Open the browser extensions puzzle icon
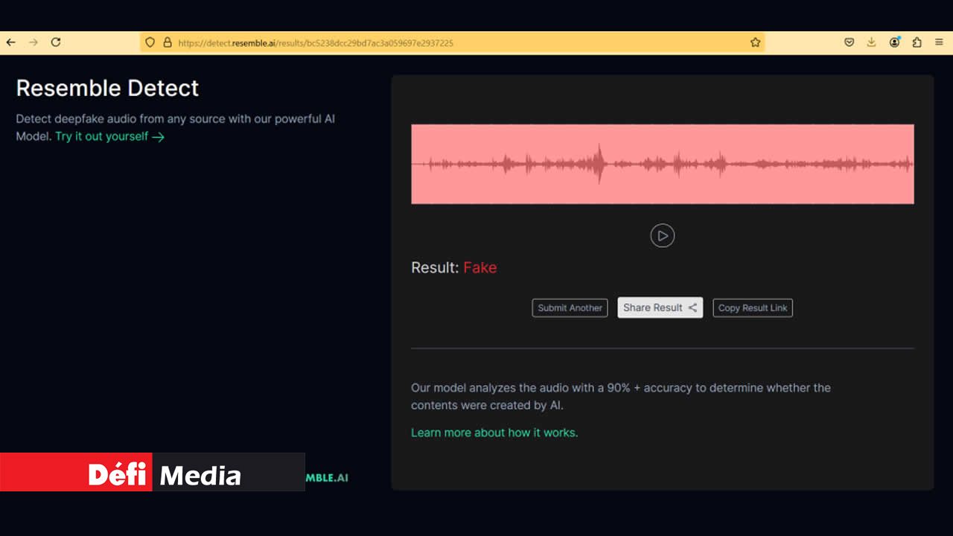This screenshot has width=953, height=536. [917, 42]
